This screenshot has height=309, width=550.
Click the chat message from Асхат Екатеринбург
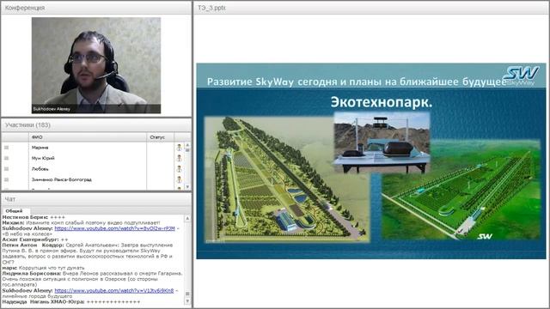tap(35, 239)
